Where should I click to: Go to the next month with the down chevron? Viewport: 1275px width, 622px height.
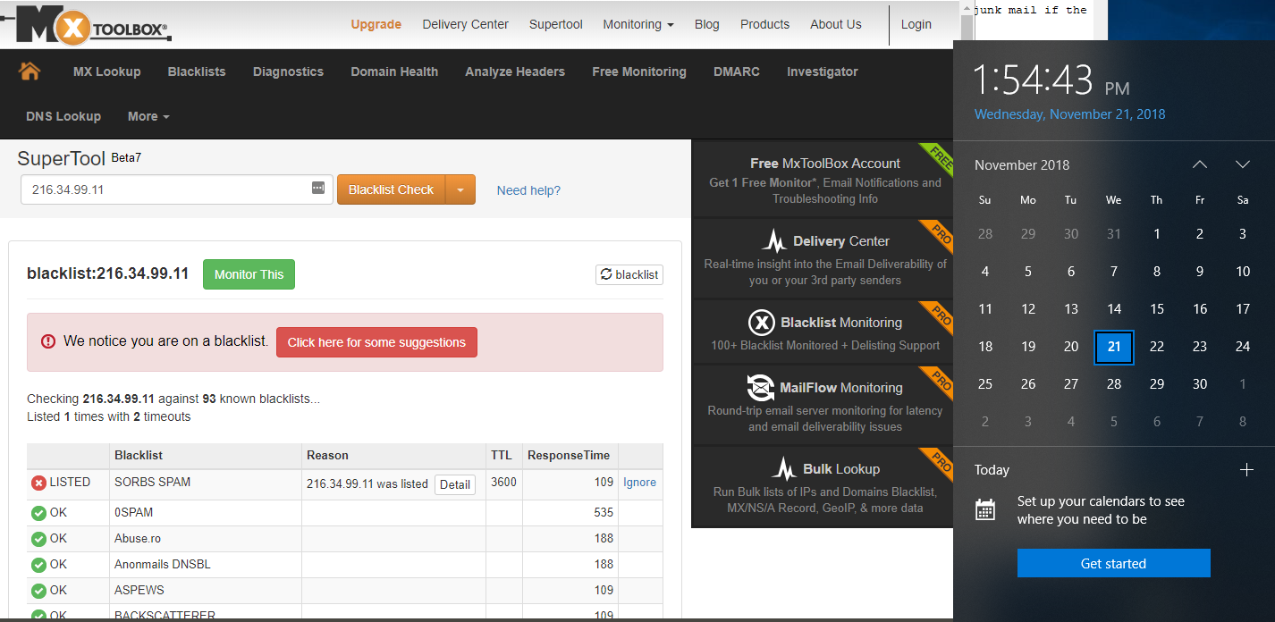click(x=1242, y=164)
